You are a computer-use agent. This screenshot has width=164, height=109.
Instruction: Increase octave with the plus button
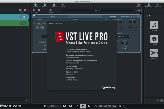point(135,27)
